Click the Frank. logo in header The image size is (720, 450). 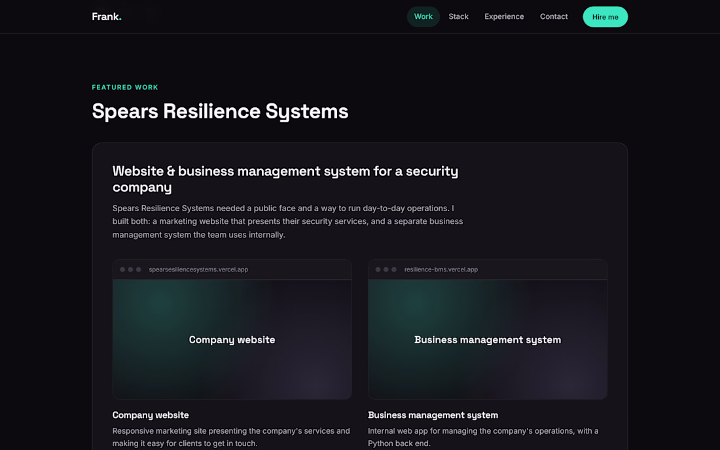(107, 16)
